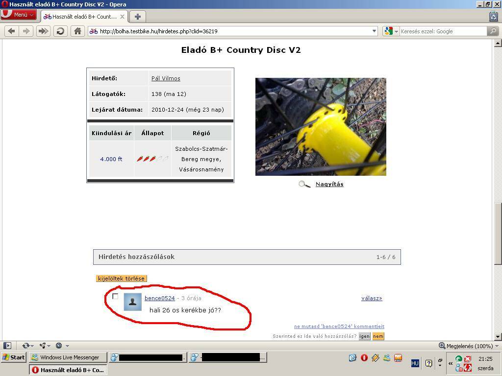Toggle the Opera panels sidebar button

point(7,346)
